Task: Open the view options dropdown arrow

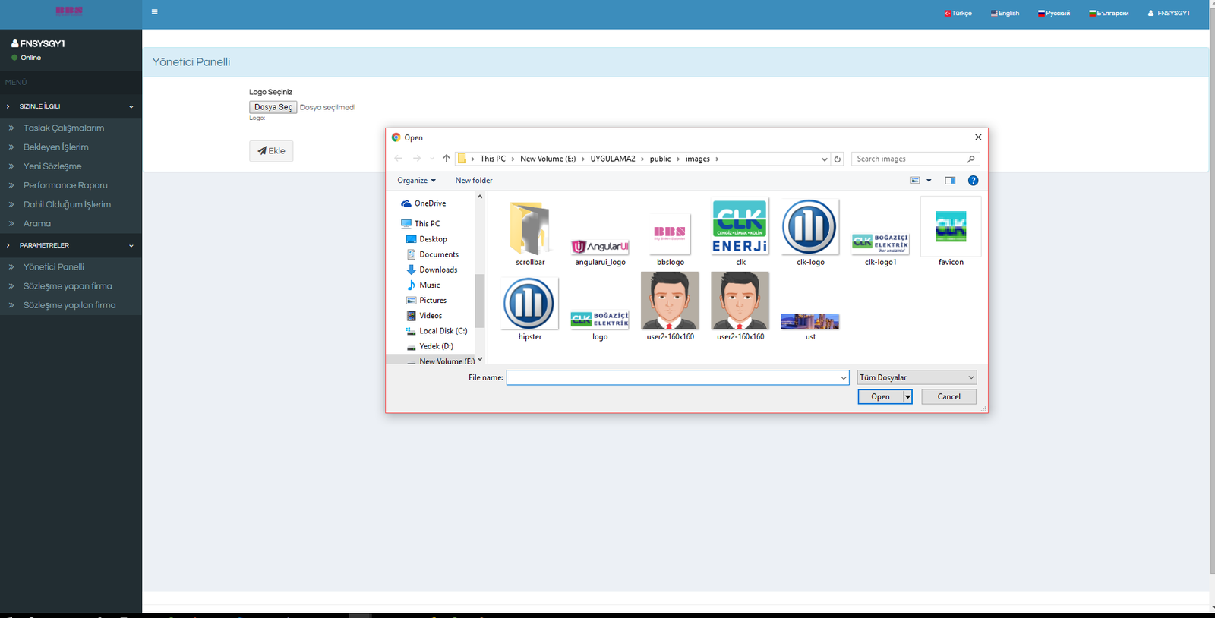Action: (929, 181)
